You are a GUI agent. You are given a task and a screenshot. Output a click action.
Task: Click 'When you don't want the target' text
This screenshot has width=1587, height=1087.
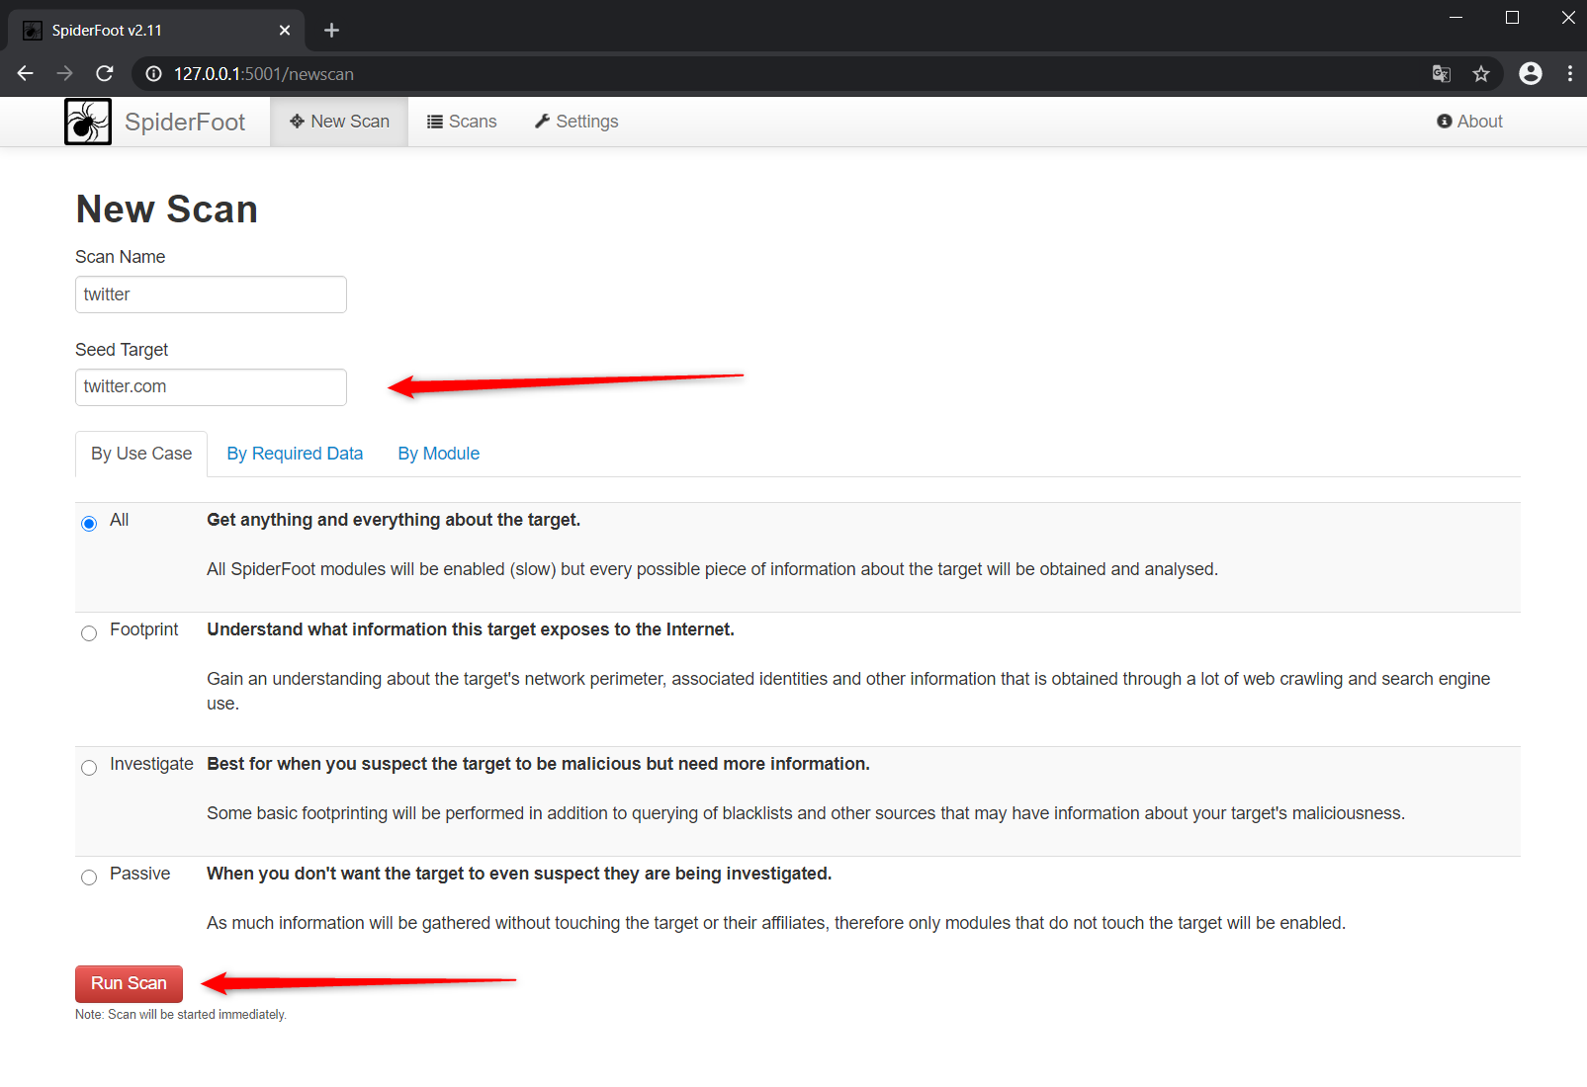[519, 874]
